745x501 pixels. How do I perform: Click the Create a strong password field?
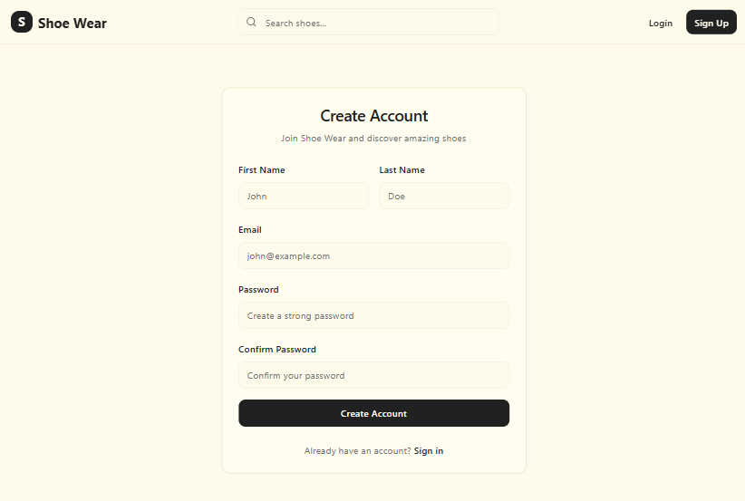(x=373, y=315)
